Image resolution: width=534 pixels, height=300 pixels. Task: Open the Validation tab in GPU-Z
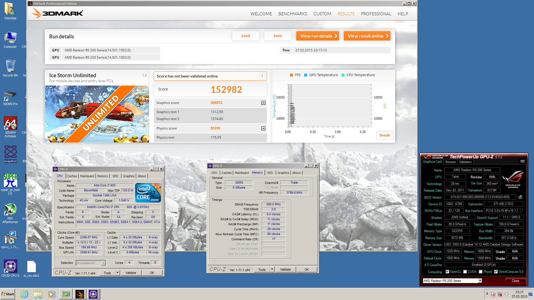[x=465, y=162]
